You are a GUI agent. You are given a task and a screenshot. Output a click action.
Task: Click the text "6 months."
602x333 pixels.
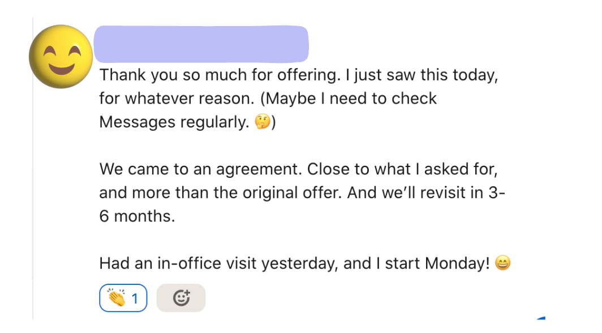[137, 216]
